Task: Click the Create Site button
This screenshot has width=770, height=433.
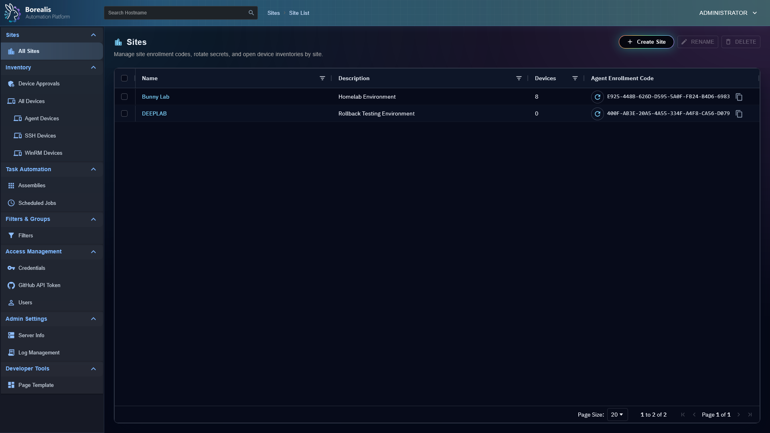Action: pyautogui.click(x=646, y=42)
